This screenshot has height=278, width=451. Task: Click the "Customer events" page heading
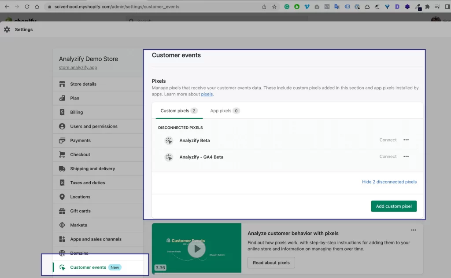click(x=176, y=55)
